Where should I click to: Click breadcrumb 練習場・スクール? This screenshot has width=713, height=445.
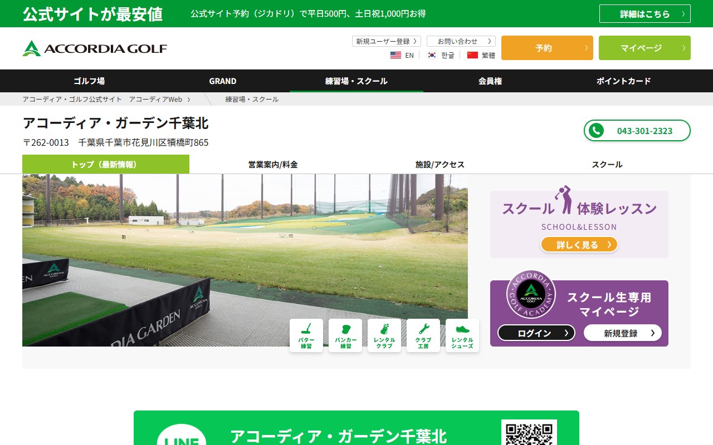(252, 99)
